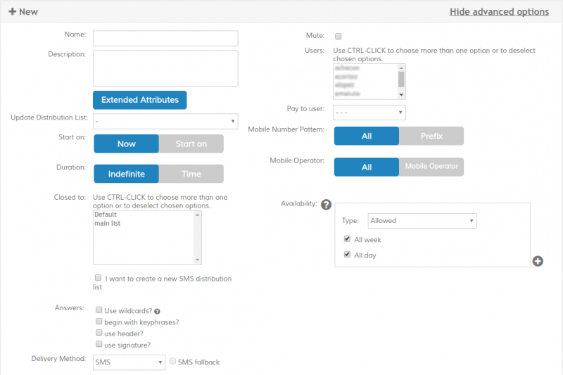Click Hide advanced options link
The width and height of the screenshot is (563, 375).
click(499, 12)
